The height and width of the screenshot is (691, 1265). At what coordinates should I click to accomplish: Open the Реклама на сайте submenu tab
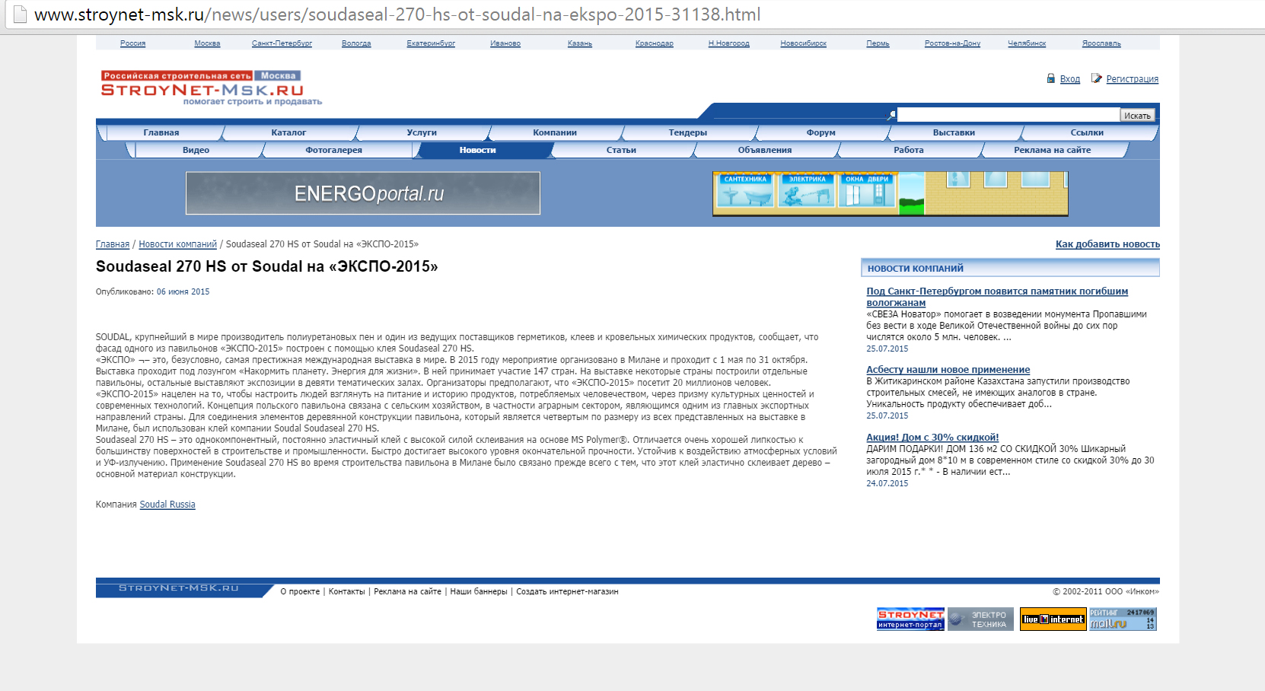(1052, 150)
